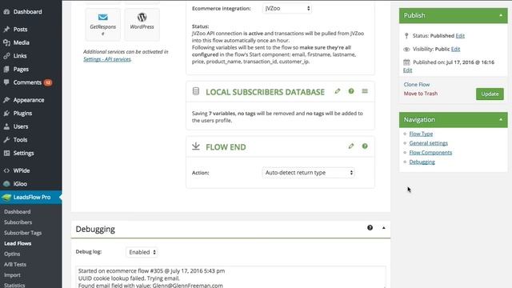Click Edit next to Visibility Public

[x=455, y=49]
